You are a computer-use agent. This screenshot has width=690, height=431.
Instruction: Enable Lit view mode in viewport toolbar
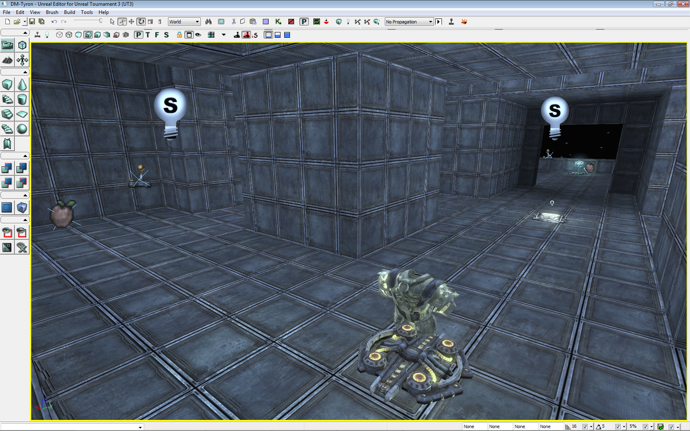coord(88,35)
